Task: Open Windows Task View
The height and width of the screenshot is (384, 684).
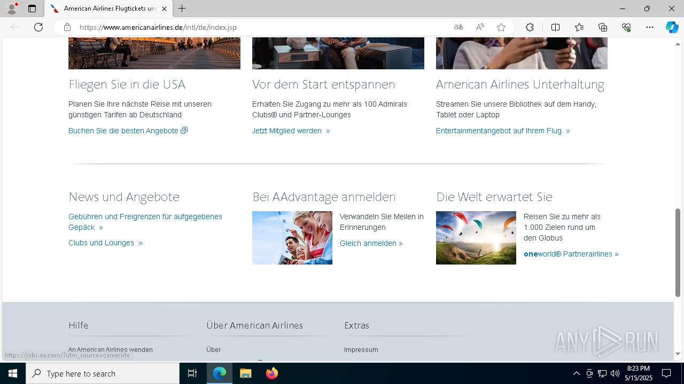Action: pos(192,373)
